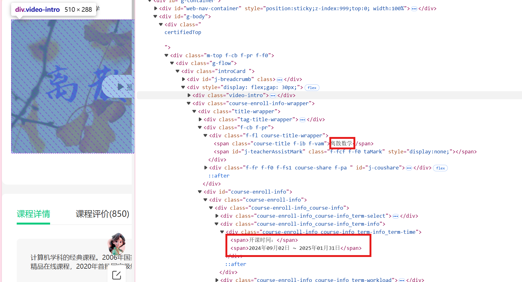Collapse the id course-enroll-info div
Image resolution: width=522 pixels, height=282 pixels.
[x=200, y=192]
